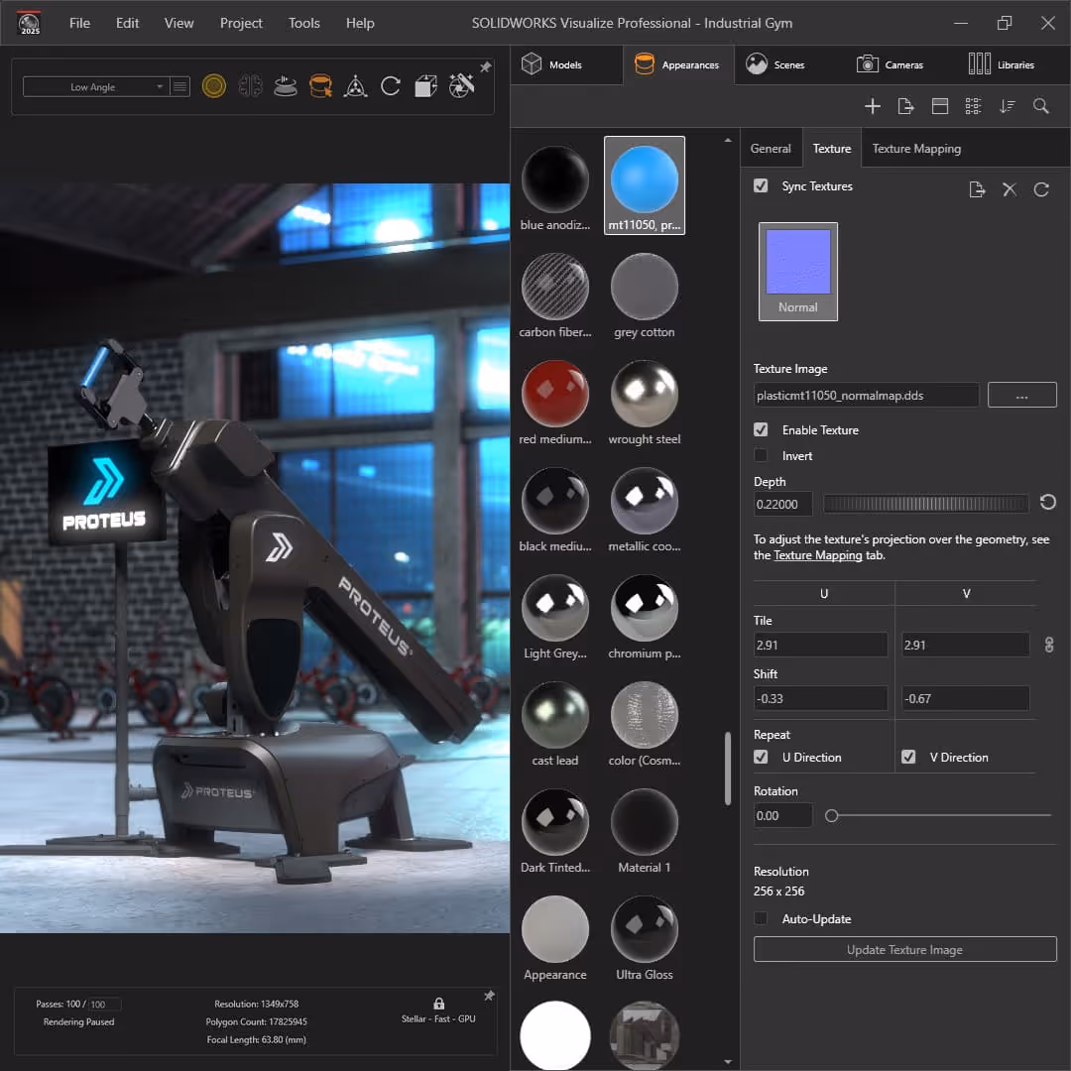
Task: Open the View menu
Action: [x=178, y=23]
